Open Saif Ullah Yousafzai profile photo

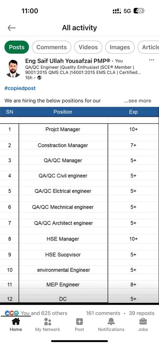click(13, 68)
